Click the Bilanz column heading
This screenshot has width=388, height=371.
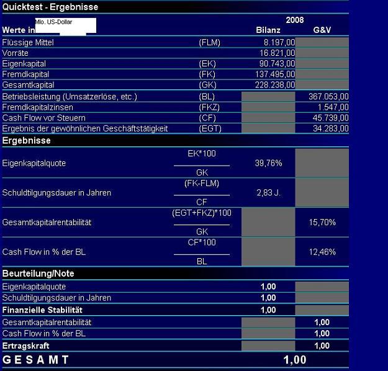tap(268, 30)
